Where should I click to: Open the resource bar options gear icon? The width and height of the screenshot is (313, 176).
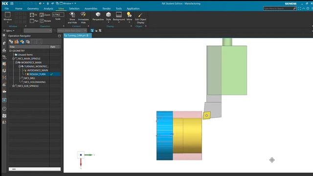[x=4, y=35]
